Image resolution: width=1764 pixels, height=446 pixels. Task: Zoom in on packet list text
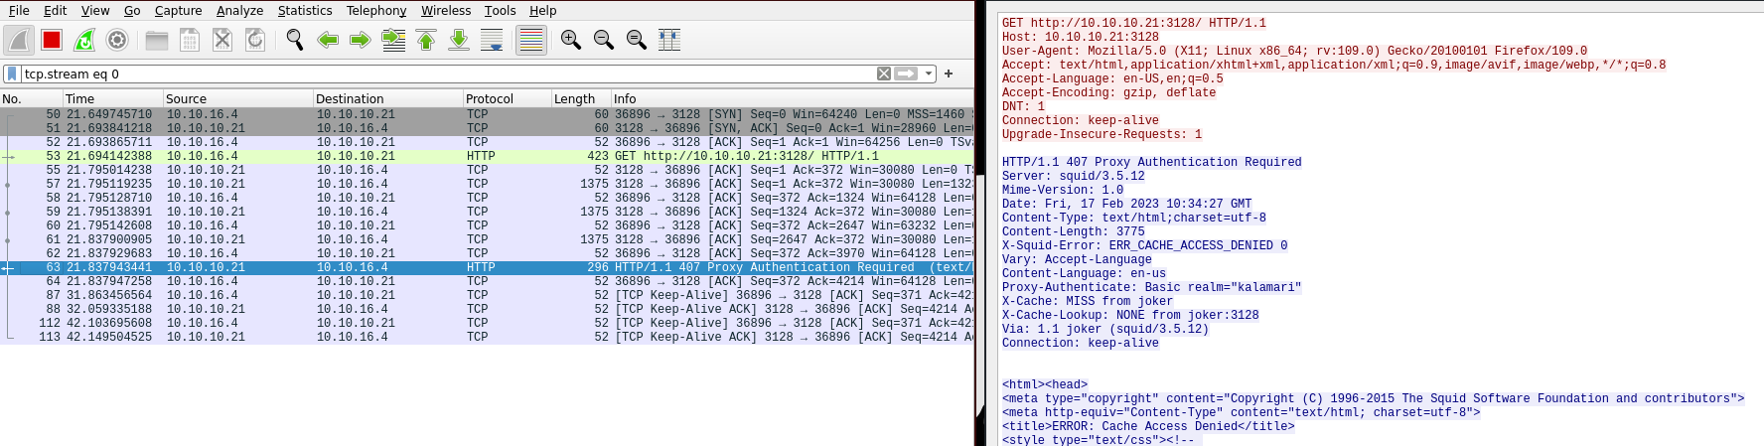[571, 40]
